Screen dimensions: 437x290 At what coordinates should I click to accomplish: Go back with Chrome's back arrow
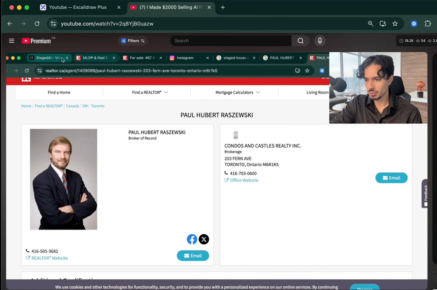[x=10, y=24]
